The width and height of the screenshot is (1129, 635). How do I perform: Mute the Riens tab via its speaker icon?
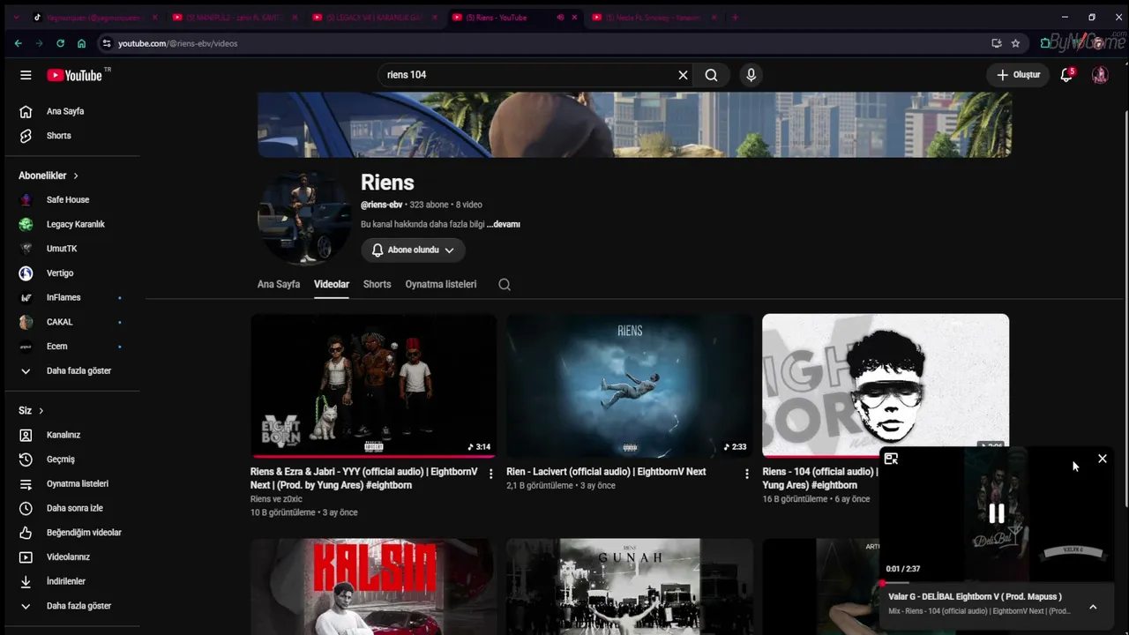click(x=560, y=17)
